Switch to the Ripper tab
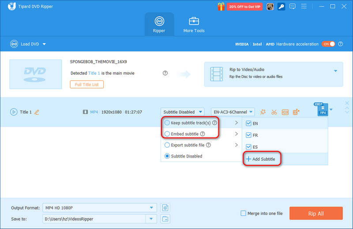 point(159,25)
